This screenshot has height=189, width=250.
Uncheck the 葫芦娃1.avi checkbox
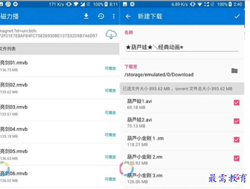(x=237, y=103)
